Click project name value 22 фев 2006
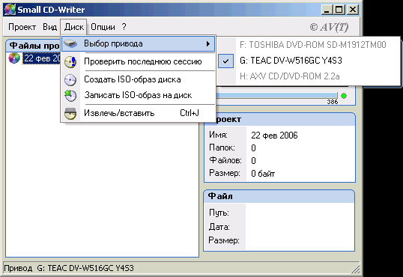This screenshot has width=403, height=277. point(274,136)
